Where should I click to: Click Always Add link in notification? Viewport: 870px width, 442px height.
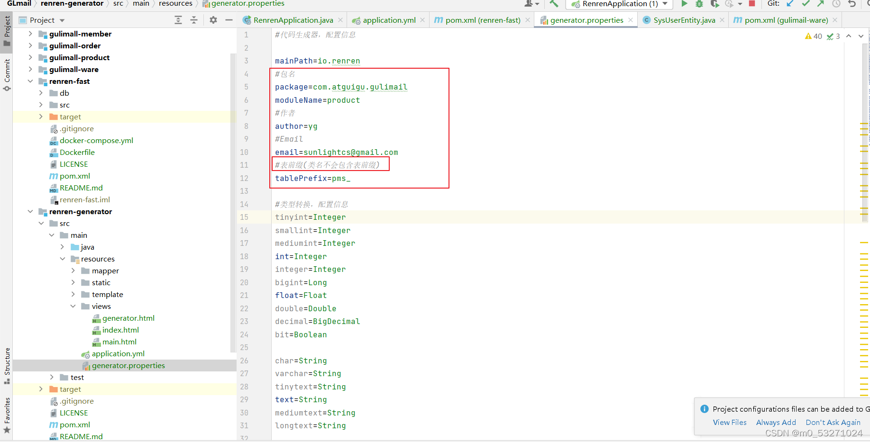coord(776,422)
